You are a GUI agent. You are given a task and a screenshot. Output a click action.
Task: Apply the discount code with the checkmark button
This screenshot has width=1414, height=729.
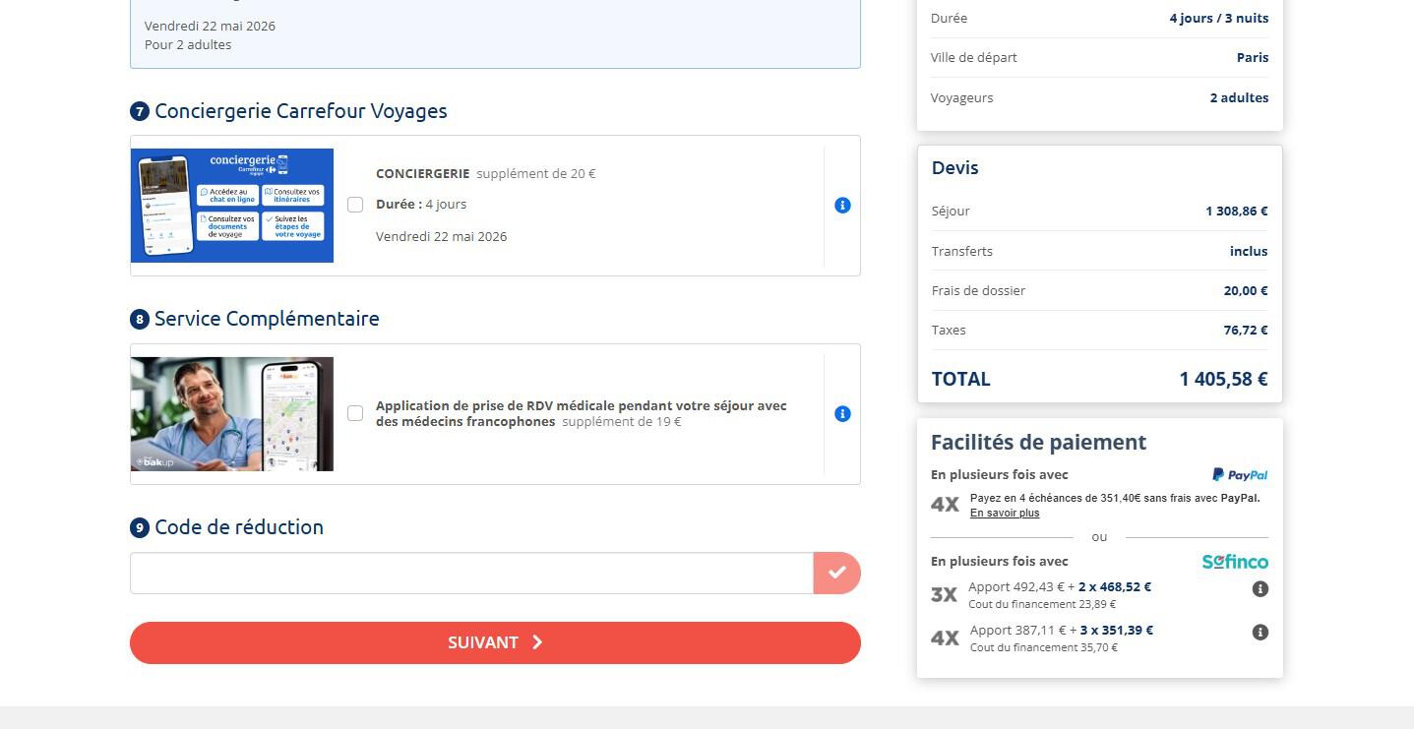pos(836,573)
